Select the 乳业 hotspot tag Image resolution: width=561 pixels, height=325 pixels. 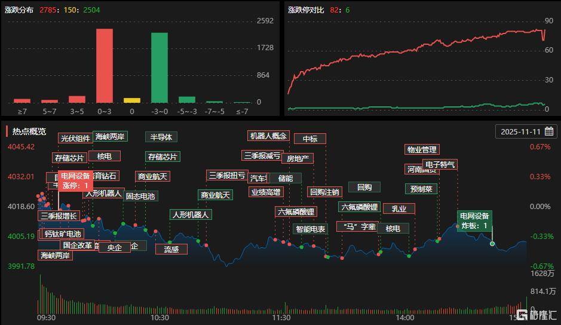pyautogui.click(x=398, y=209)
